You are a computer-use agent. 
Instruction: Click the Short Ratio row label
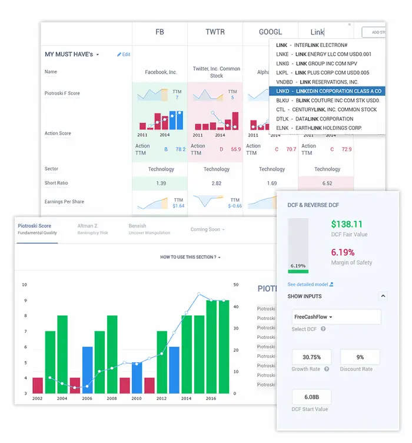coord(57,183)
